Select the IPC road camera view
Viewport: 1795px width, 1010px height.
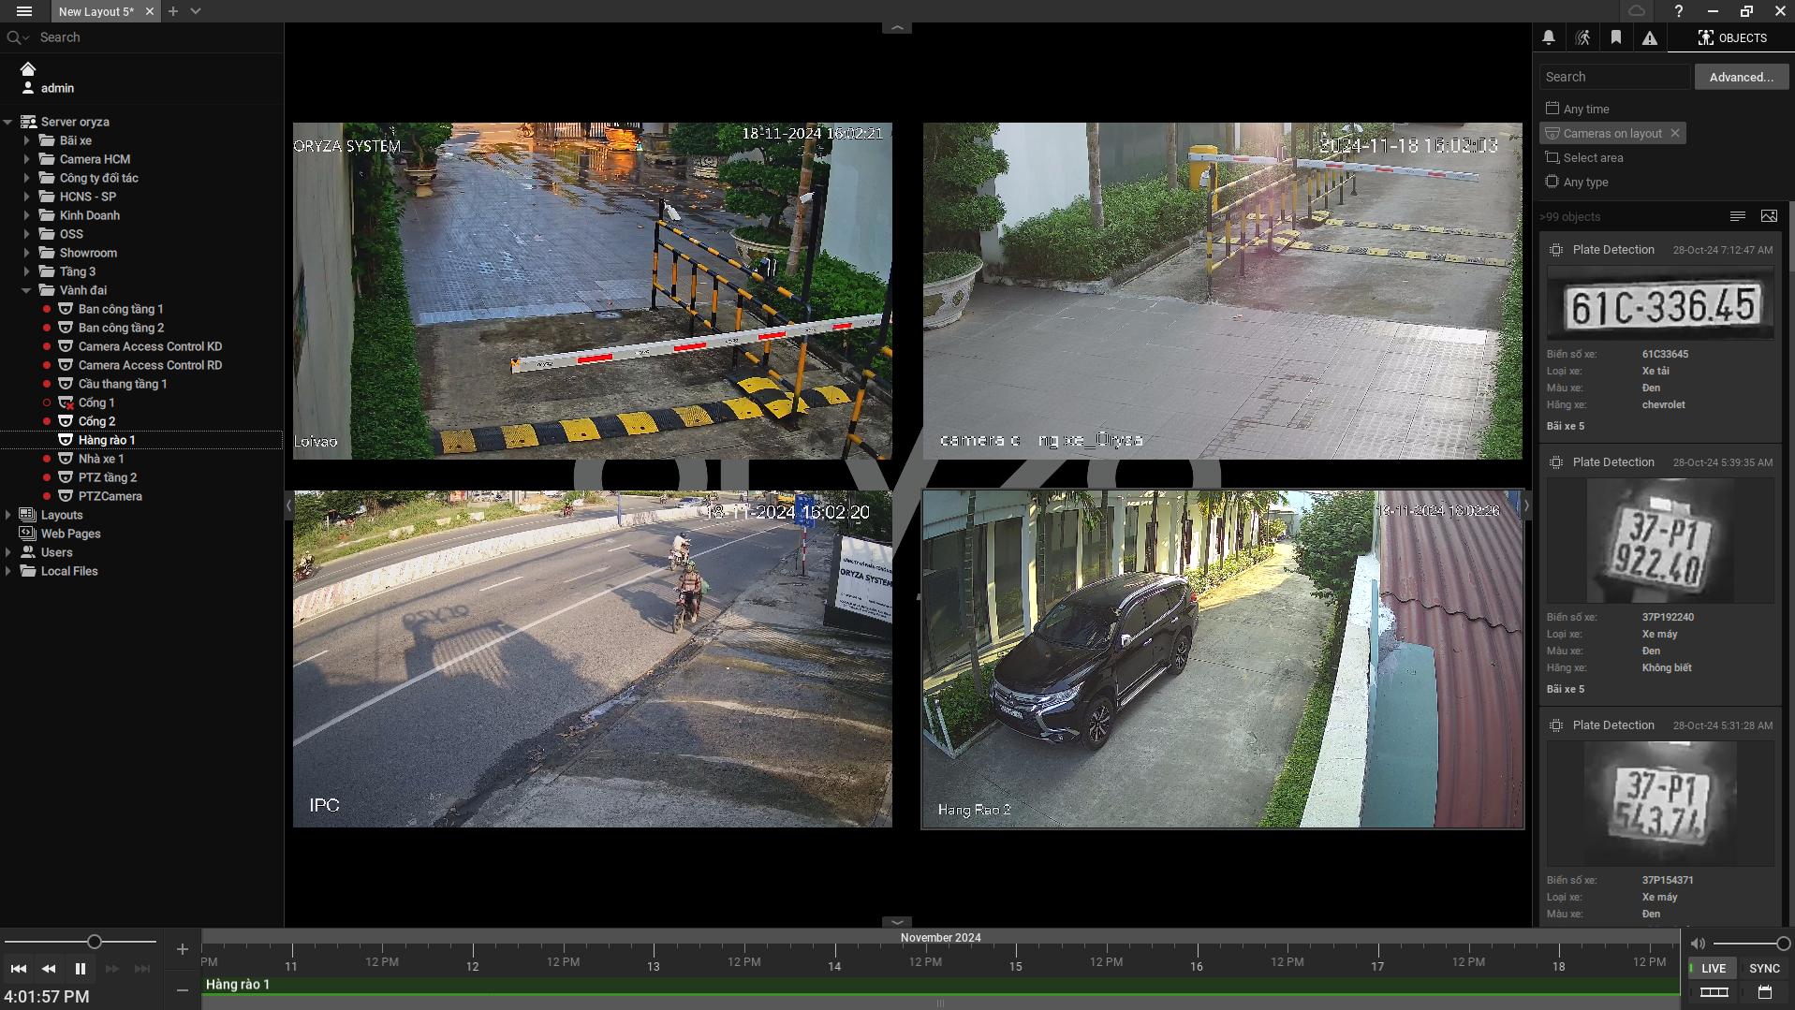(593, 659)
